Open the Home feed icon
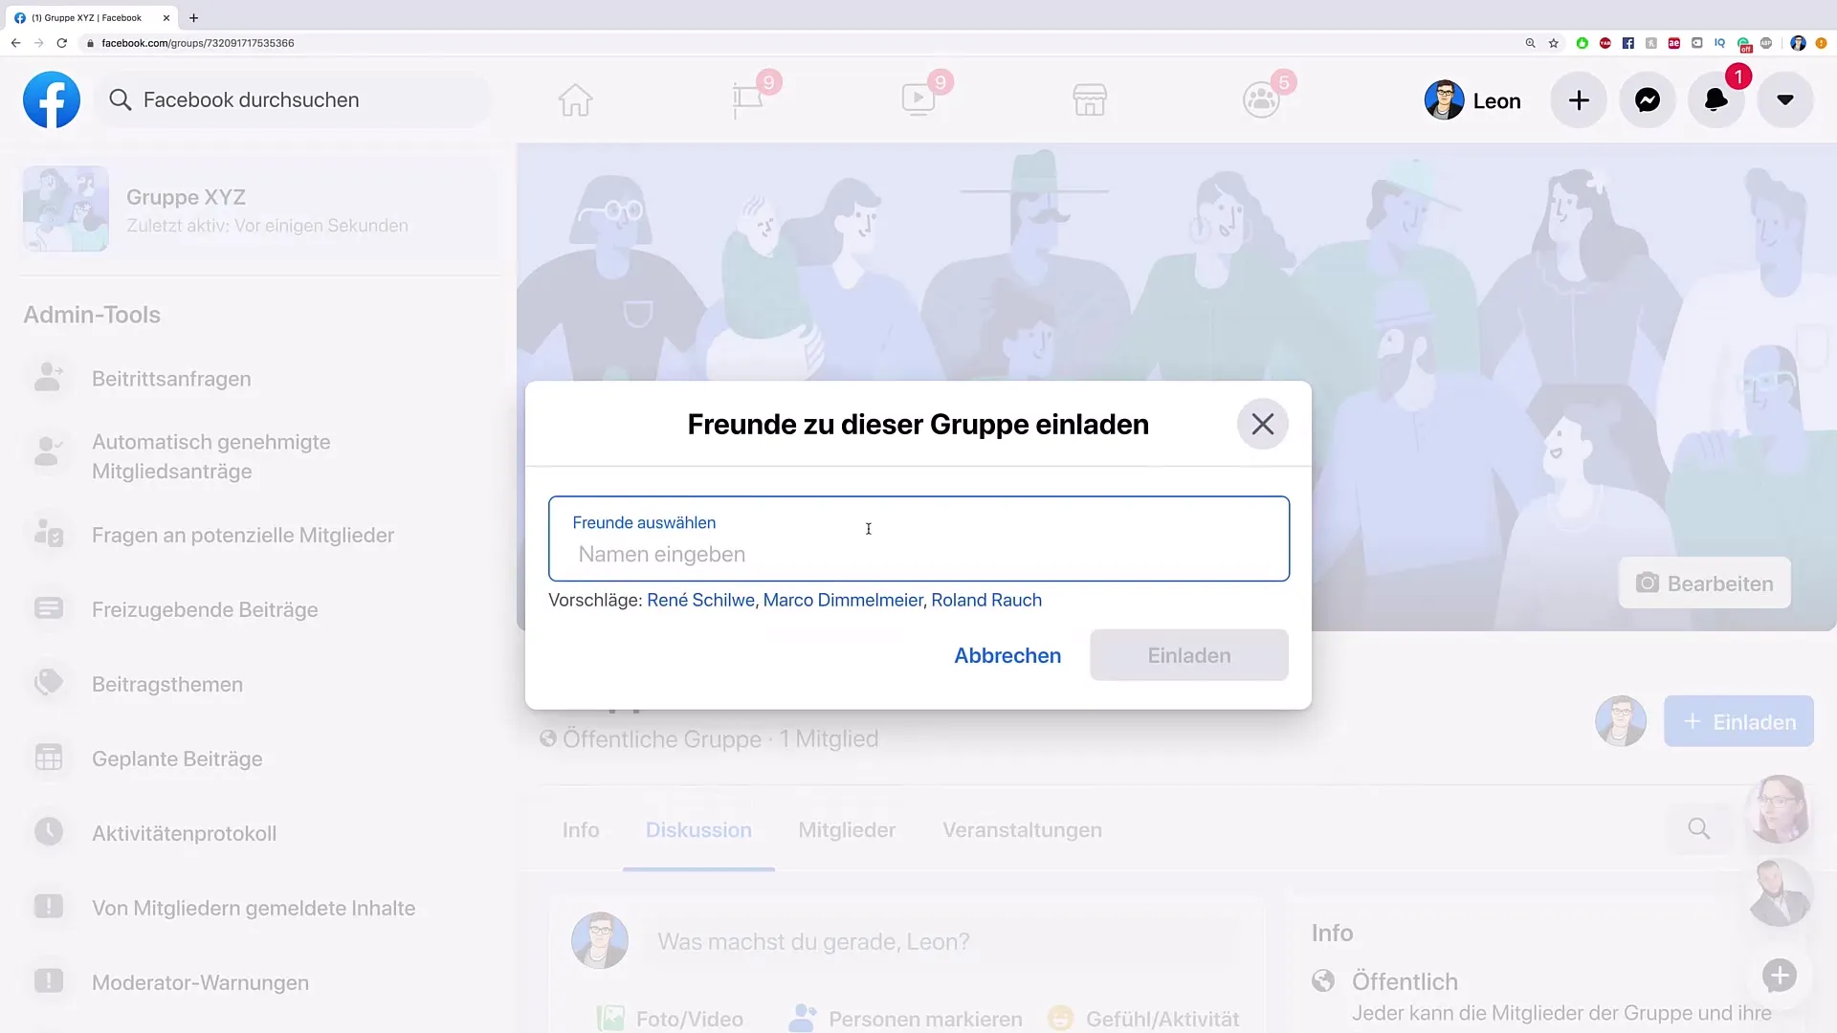 (575, 99)
